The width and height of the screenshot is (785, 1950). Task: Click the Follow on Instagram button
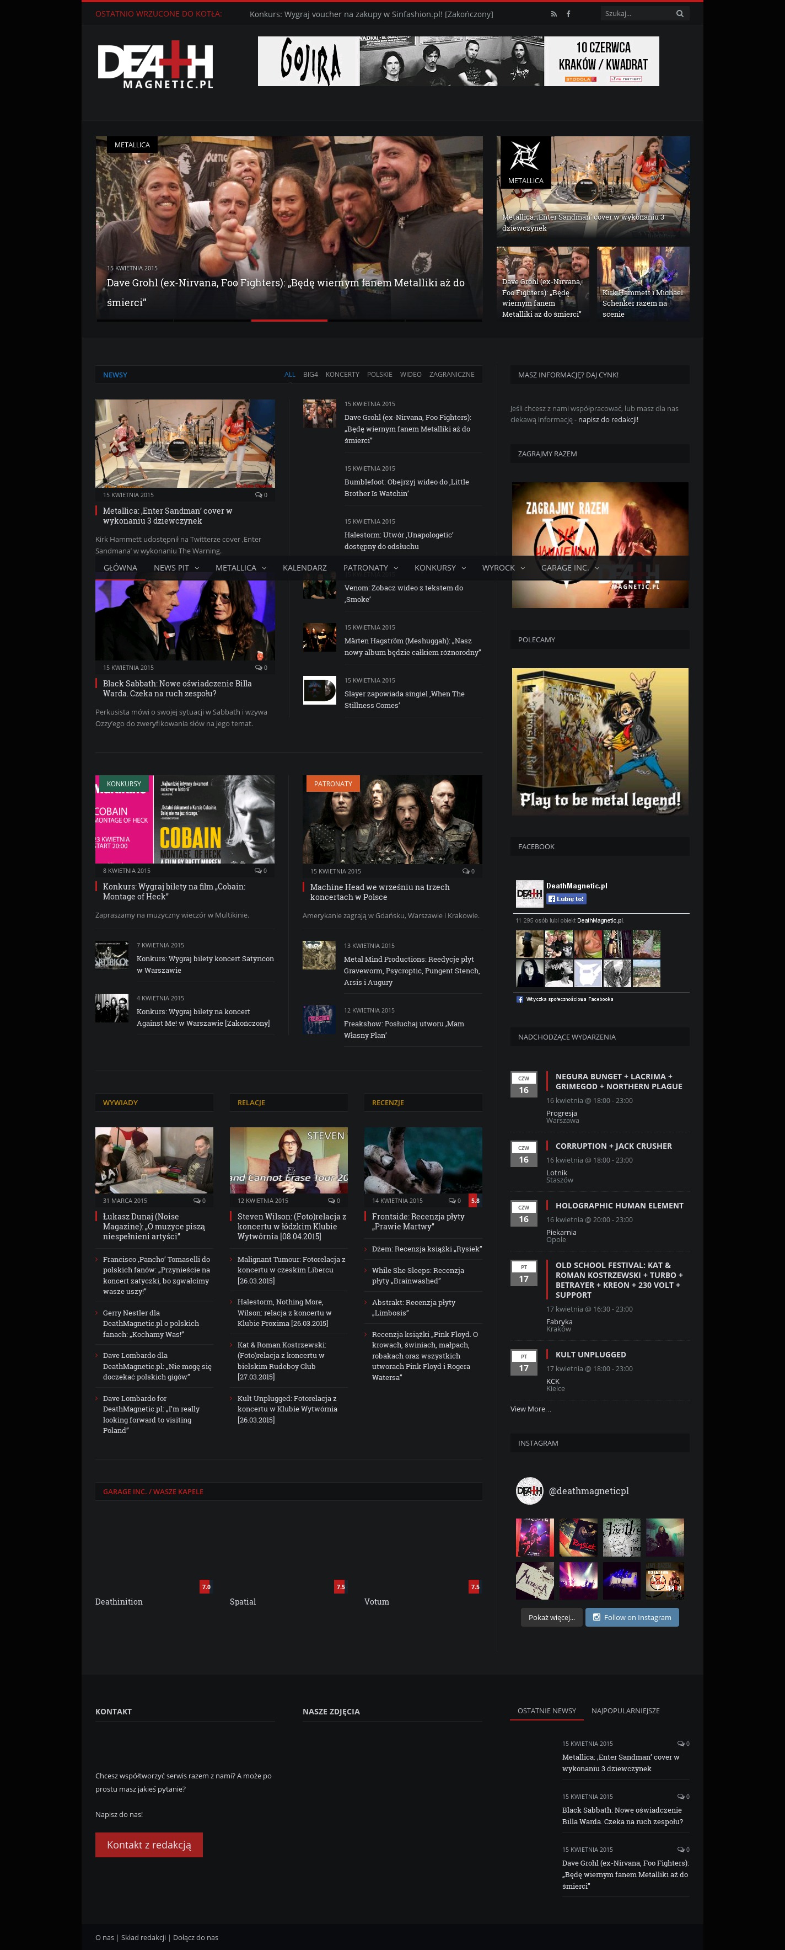click(632, 1618)
